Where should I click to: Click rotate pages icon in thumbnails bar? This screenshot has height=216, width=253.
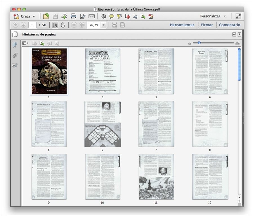pyautogui.click(x=57, y=43)
